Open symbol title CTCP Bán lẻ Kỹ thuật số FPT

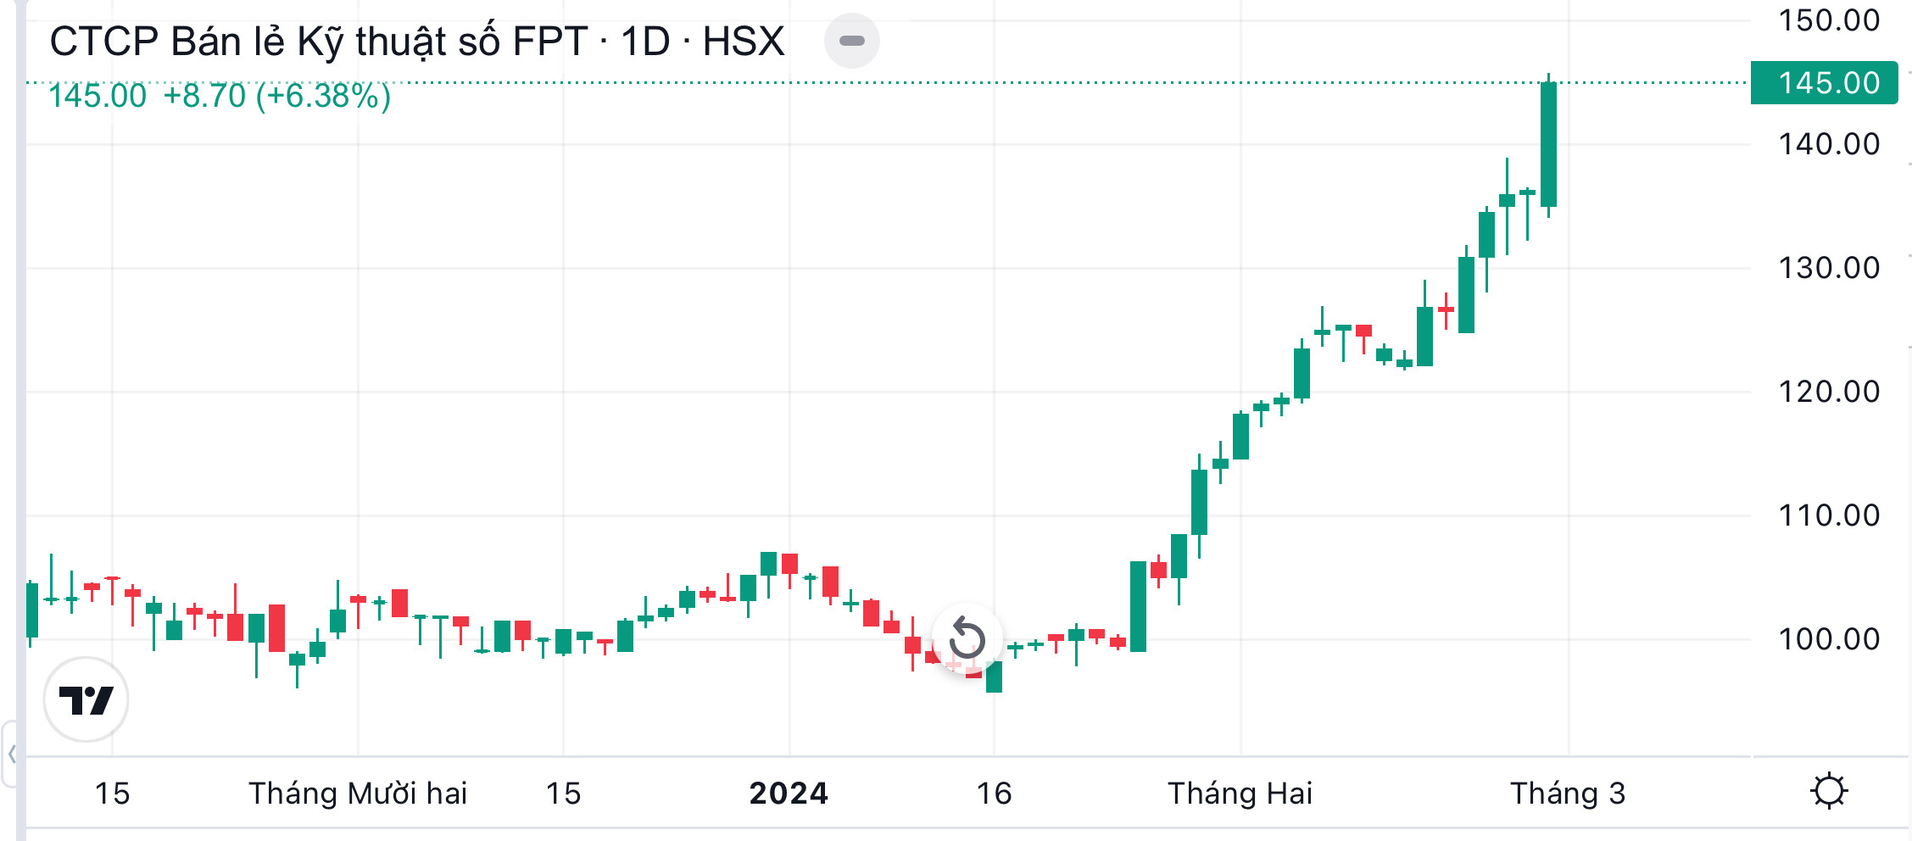[415, 42]
